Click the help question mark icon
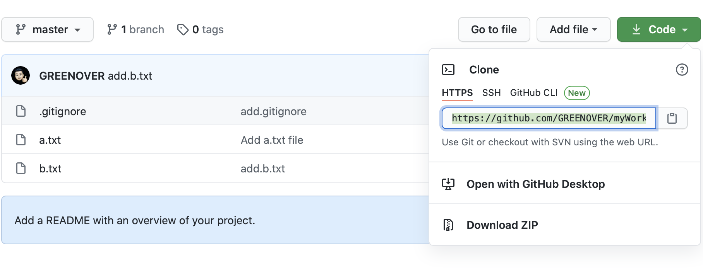Image resolution: width=703 pixels, height=276 pixels. (682, 70)
